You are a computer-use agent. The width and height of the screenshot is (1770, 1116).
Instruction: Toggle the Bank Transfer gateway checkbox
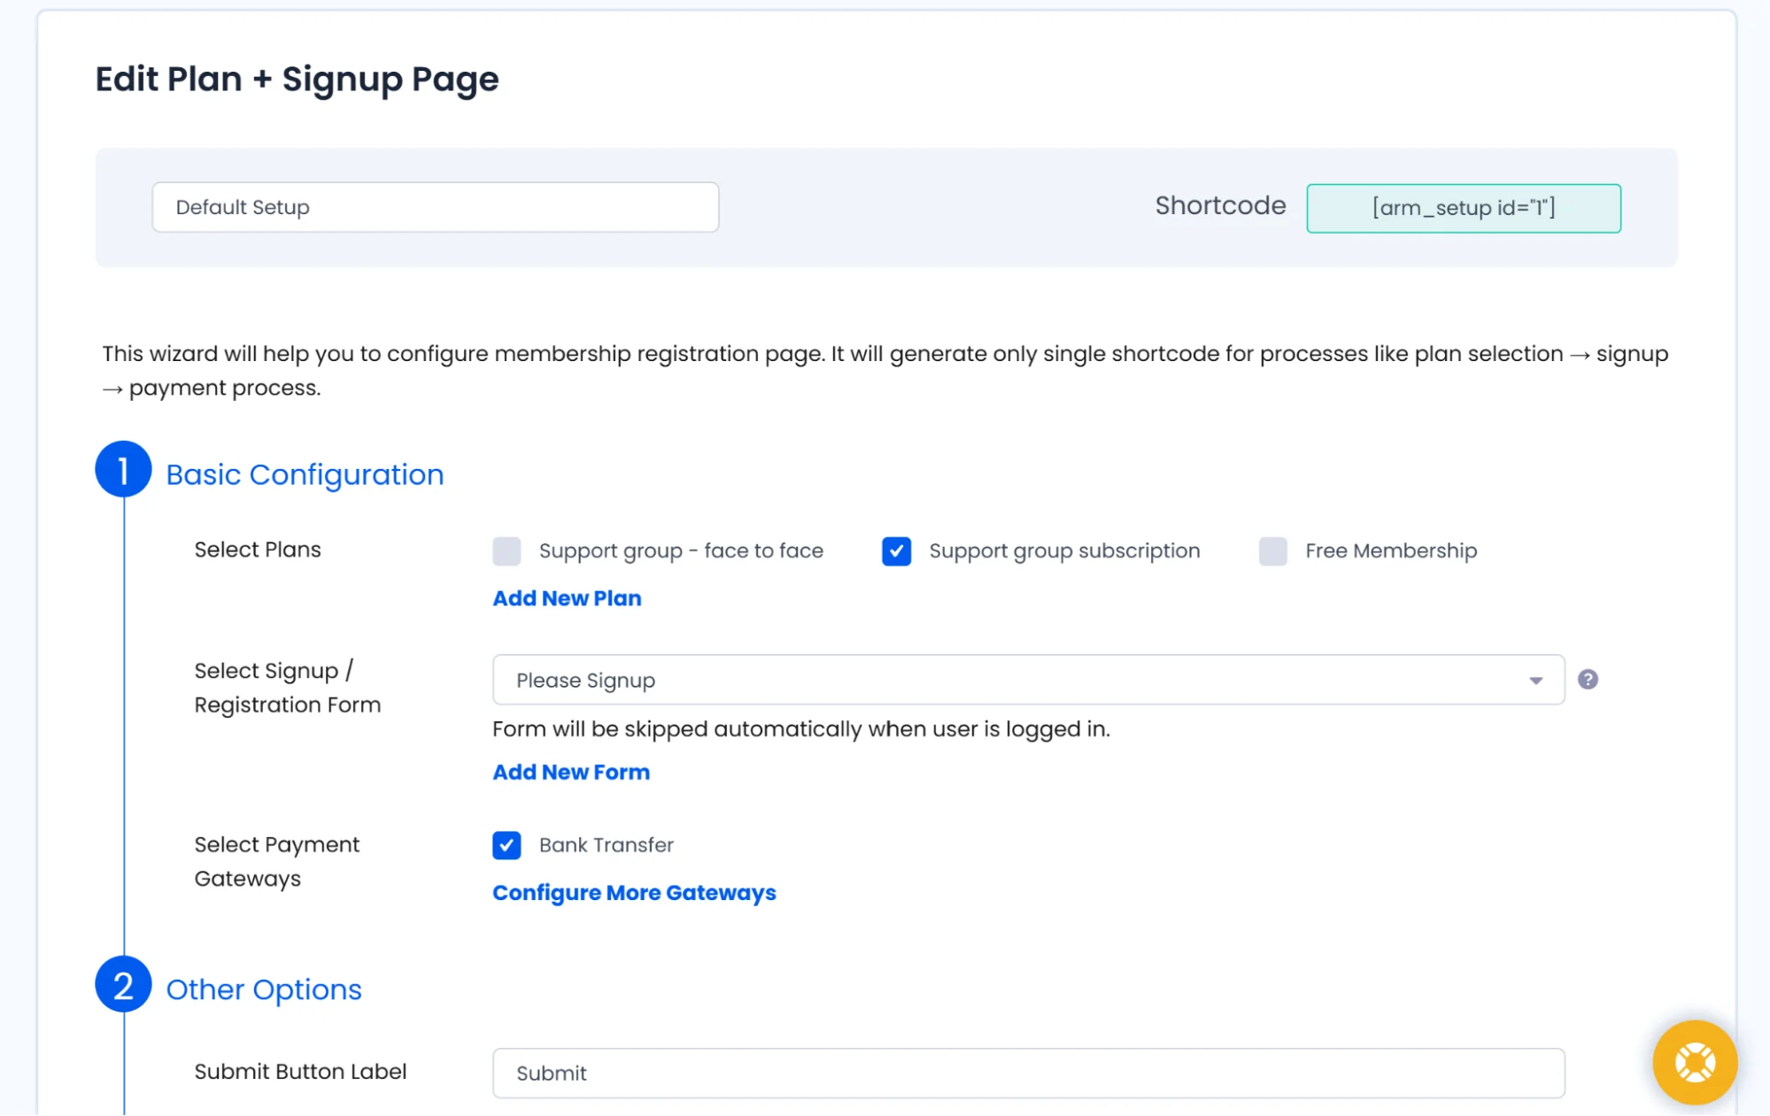[x=506, y=845]
